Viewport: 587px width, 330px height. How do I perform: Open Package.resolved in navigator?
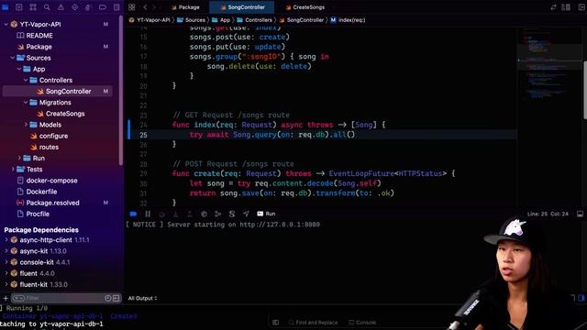[48, 203]
